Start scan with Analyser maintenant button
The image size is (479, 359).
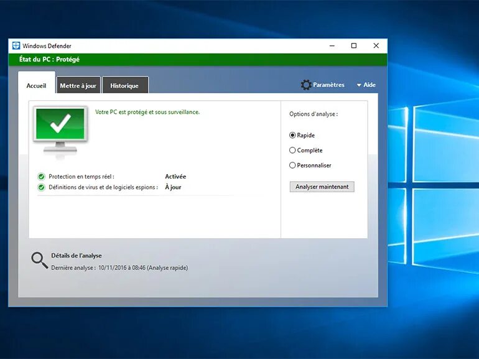tap(322, 187)
